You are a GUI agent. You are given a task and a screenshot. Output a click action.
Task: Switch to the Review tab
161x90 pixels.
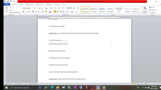point(57,4)
